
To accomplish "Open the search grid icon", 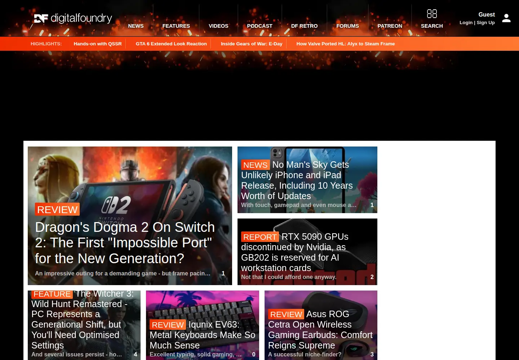I will (432, 14).
